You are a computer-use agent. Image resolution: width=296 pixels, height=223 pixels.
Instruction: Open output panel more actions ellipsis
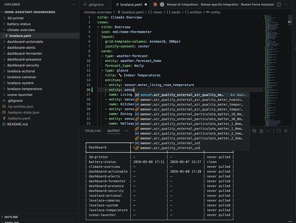[x=268, y=131]
